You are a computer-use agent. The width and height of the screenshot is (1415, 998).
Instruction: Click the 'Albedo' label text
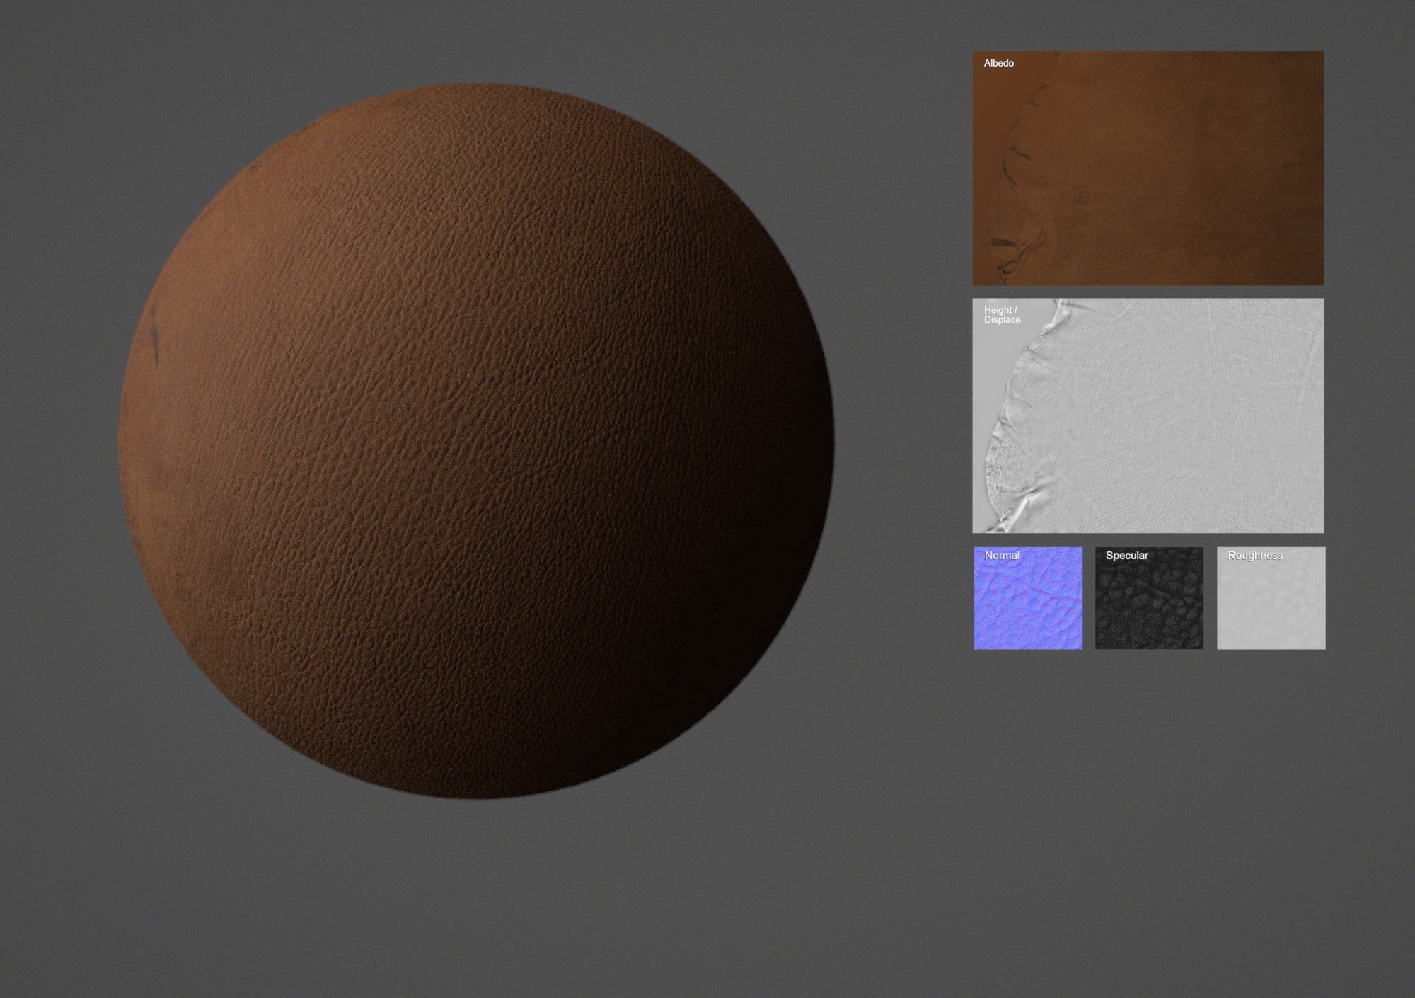[x=998, y=63]
